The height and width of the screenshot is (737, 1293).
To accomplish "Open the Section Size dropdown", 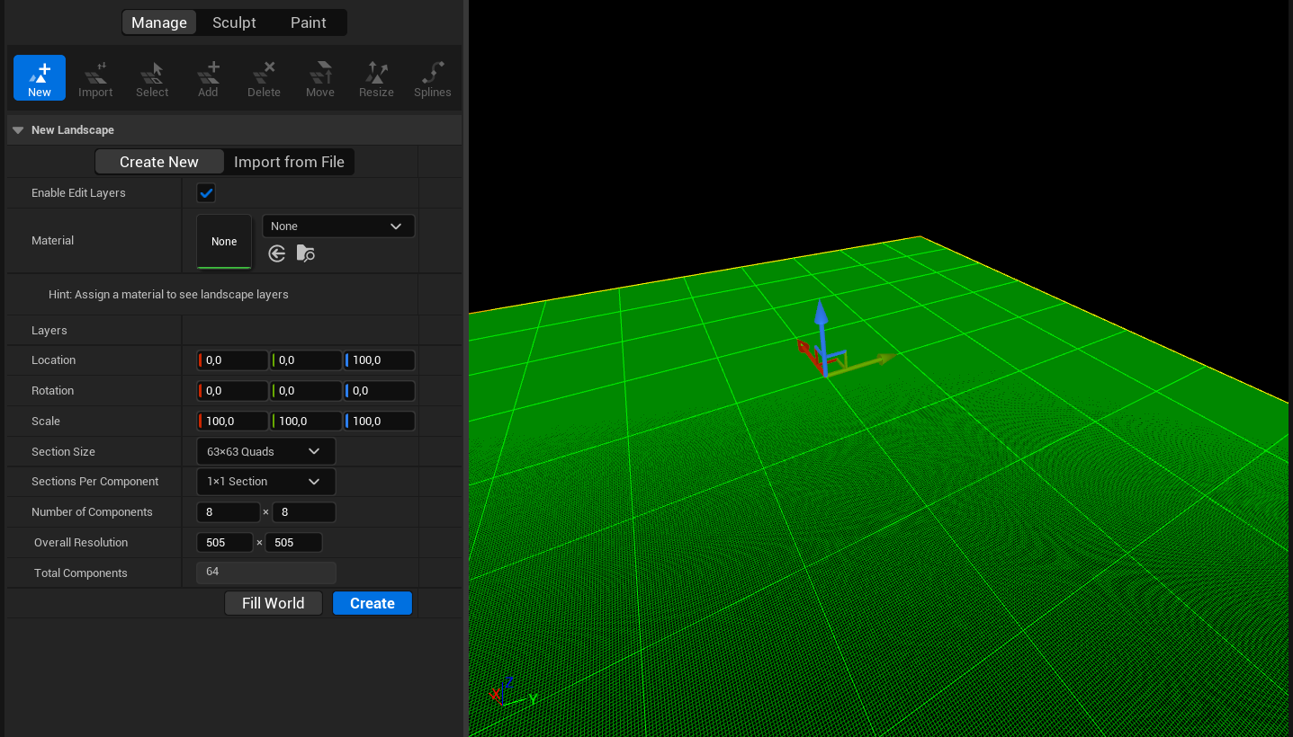I will (265, 451).
